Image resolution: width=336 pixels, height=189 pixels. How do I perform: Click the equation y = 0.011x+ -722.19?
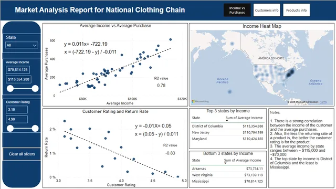[86, 44]
